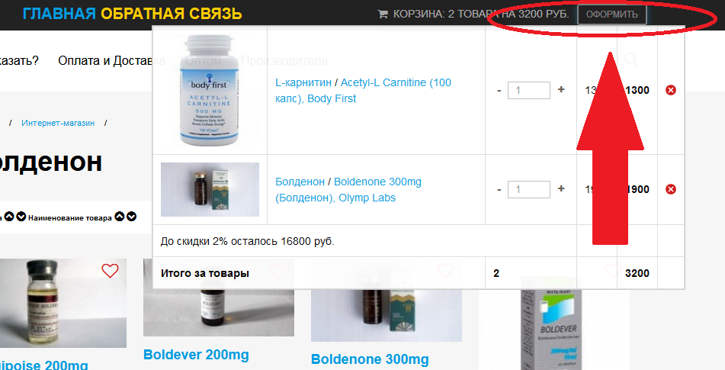This screenshot has width=725, height=370.
Task: Increase L-карнитин quantity with plus sign
Action: tap(561, 89)
